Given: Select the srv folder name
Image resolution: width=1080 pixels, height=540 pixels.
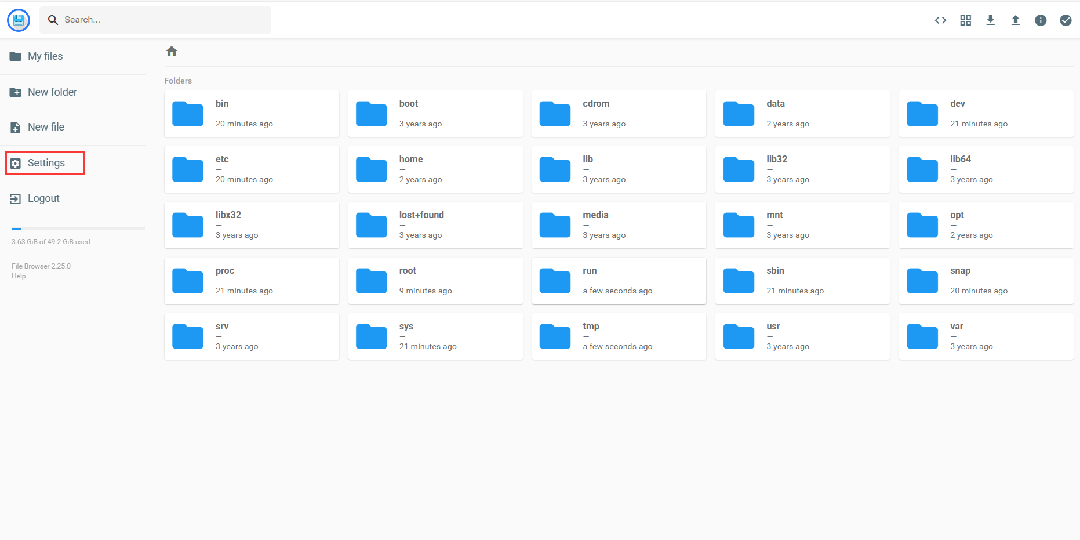Looking at the screenshot, I should 222,327.
